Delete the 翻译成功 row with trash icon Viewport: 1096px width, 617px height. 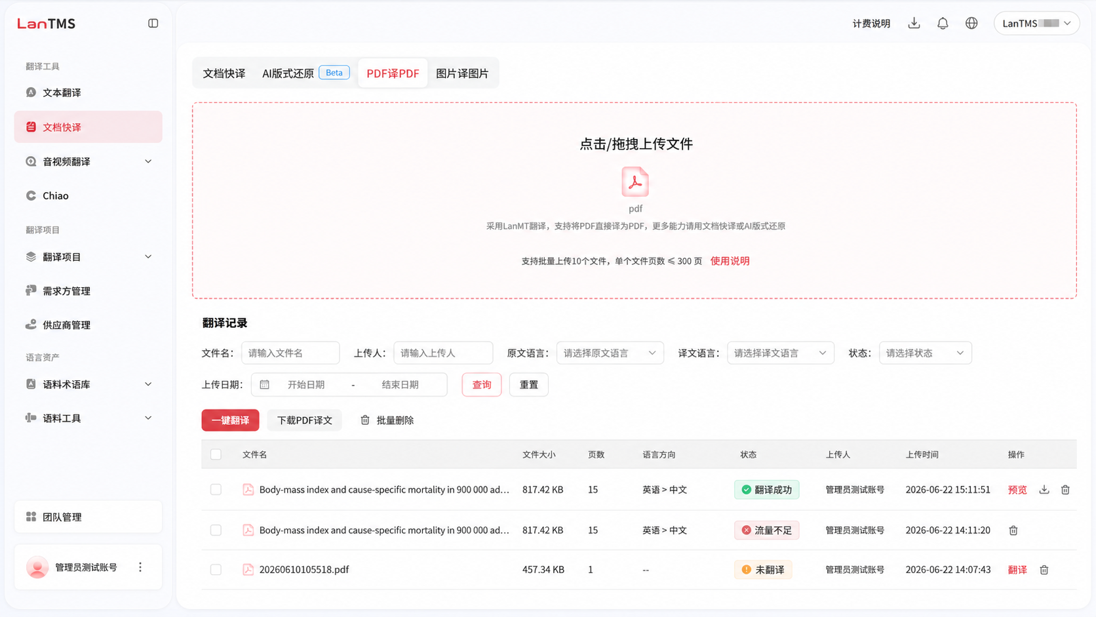[x=1065, y=490]
